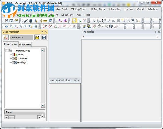Click the save disk icon in Data Manager

(x=44, y=37)
